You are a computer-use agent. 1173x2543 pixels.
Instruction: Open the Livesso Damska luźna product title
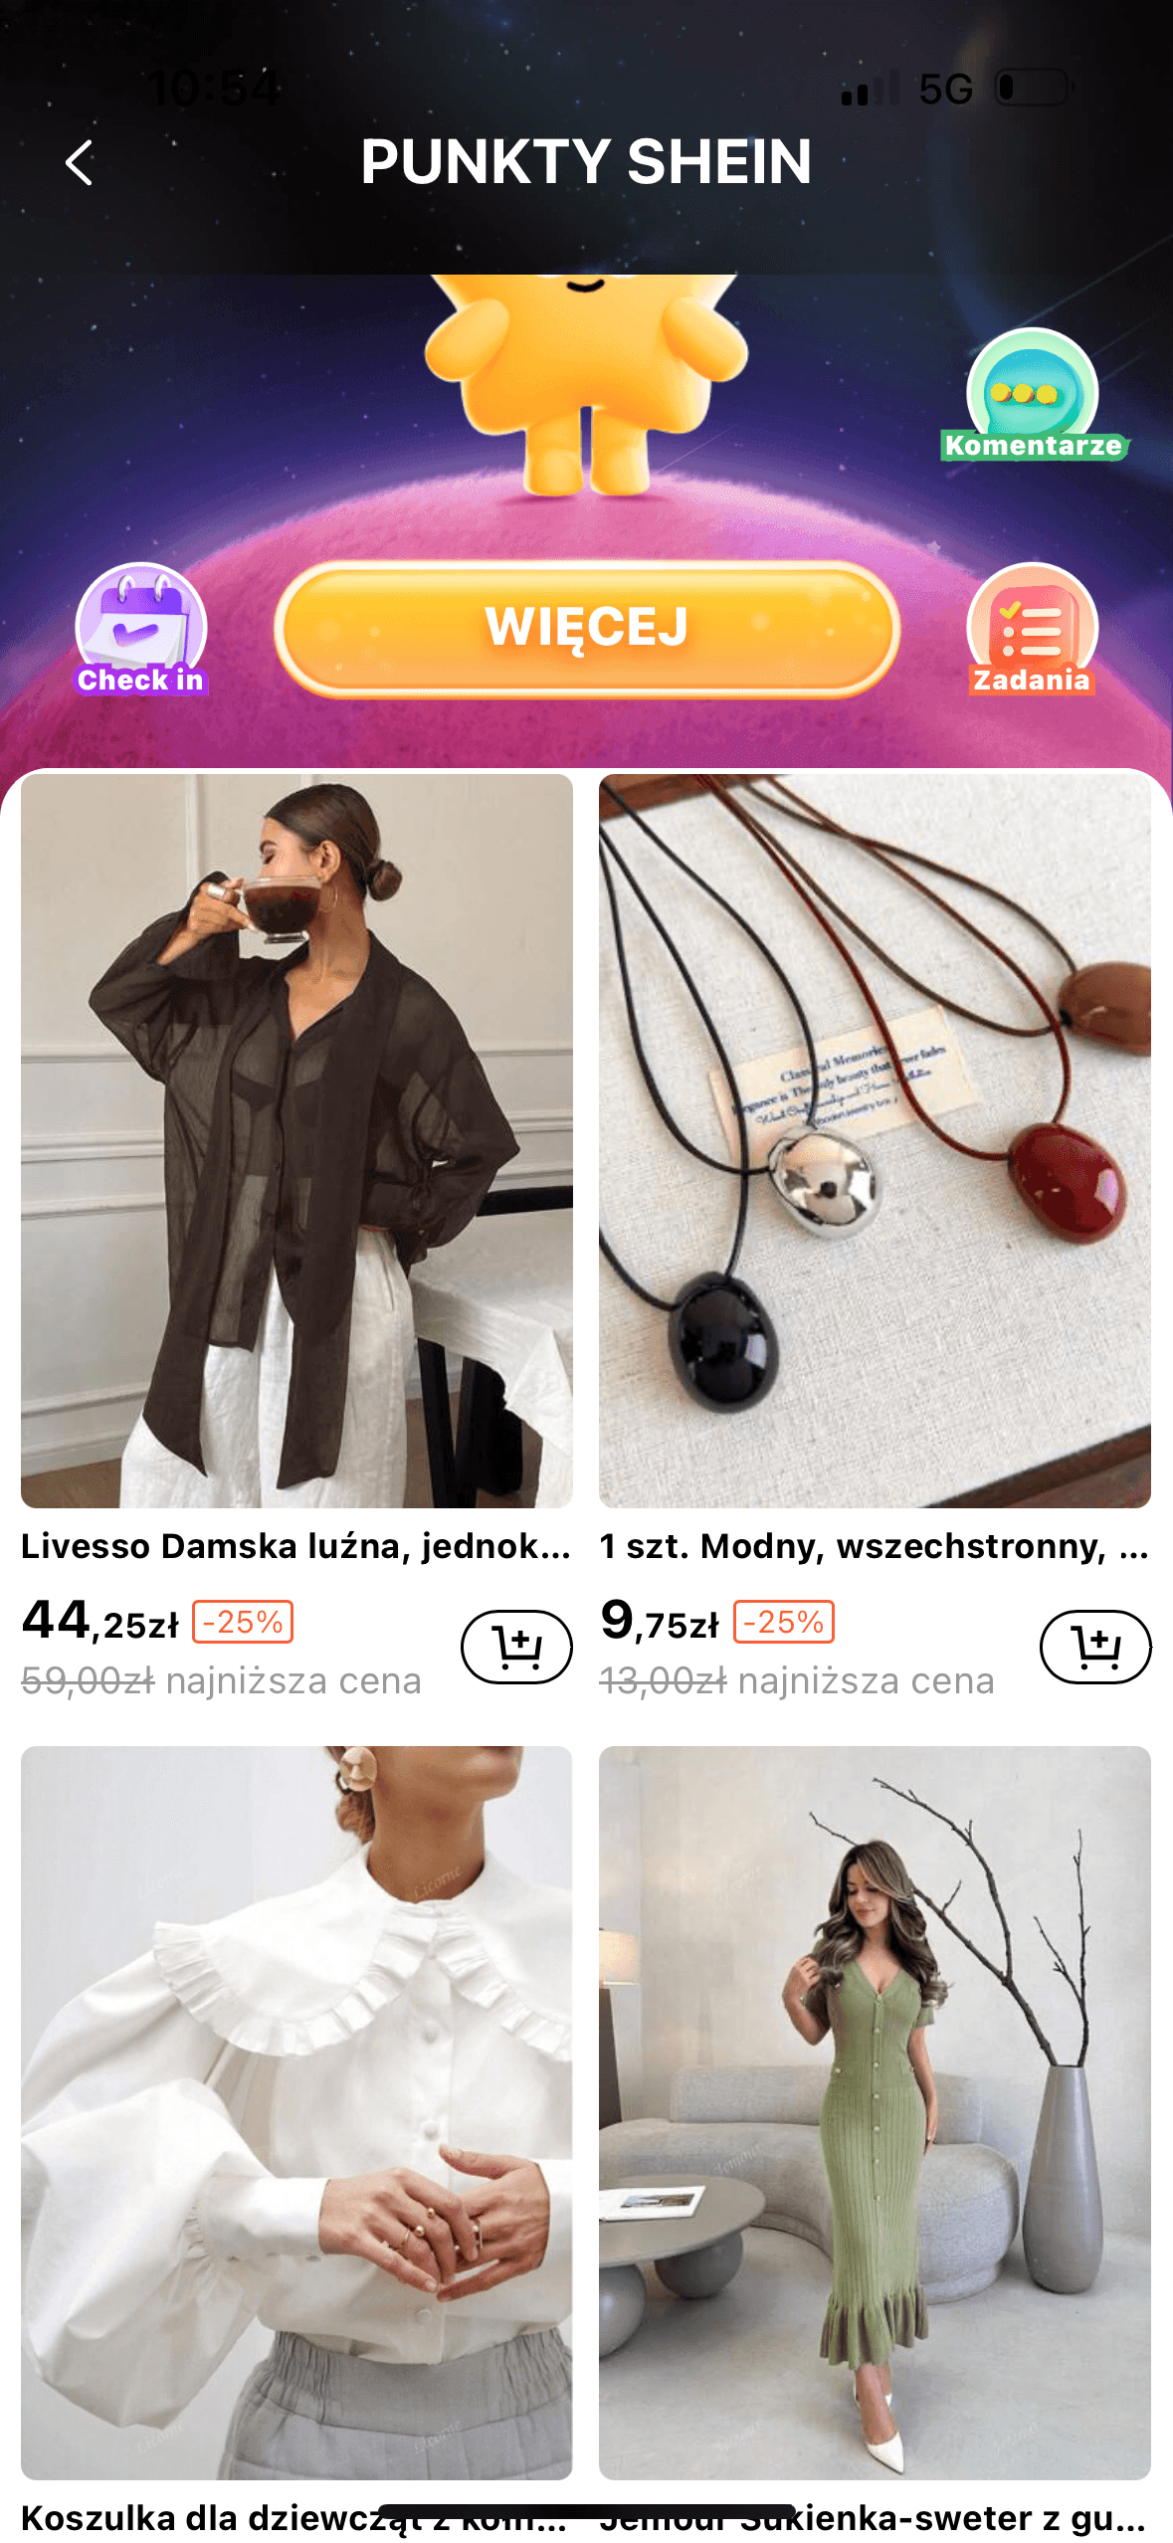296,1546
